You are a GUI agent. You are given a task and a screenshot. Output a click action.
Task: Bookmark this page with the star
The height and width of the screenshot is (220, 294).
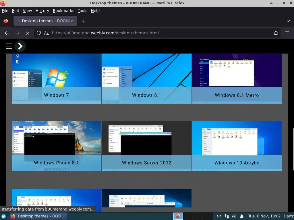click(x=276, y=33)
